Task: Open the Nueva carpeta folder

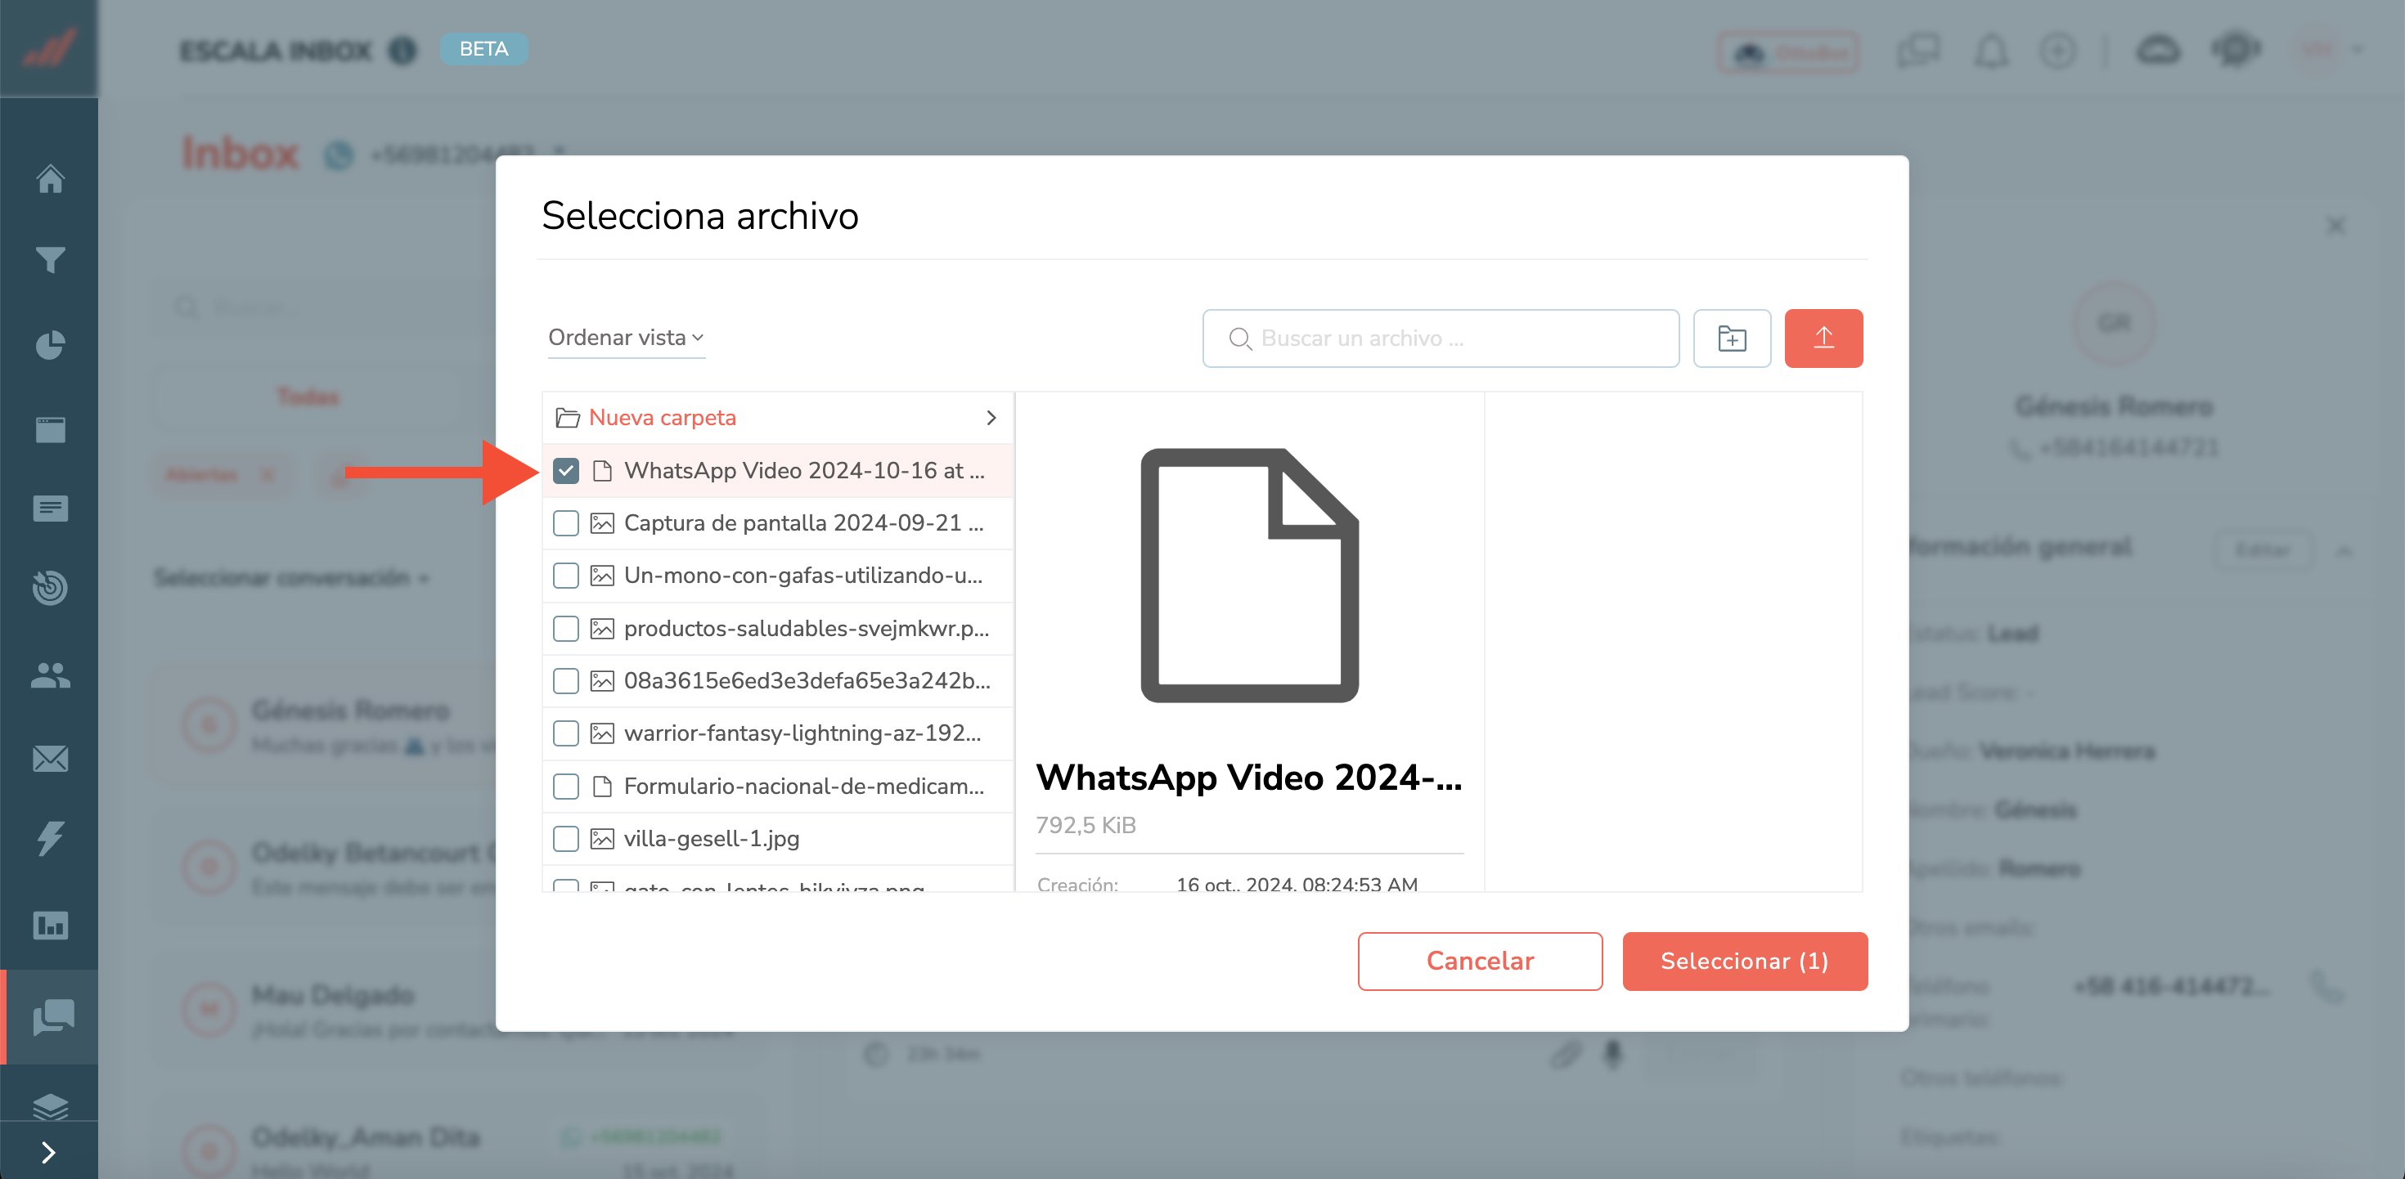Action: 662,417
